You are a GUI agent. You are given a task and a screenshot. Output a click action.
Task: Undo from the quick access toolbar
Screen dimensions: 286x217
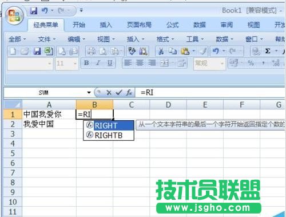45,10
